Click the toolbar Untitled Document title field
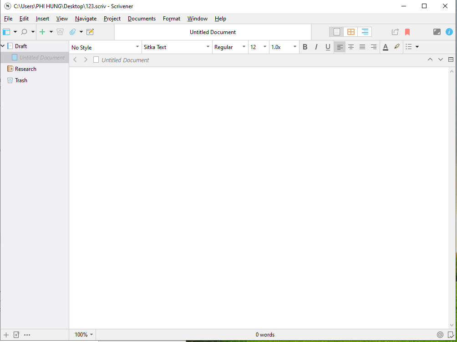457x342 pixels. click(x=213, y=32)
